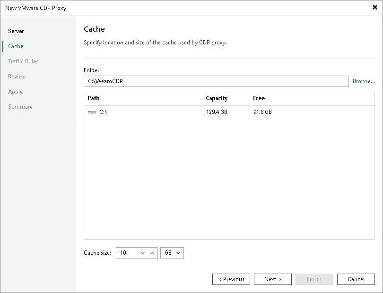The height and width of the screenshot is (293, 383).
Task: Click the Next > button
Action: pos(273,279)
